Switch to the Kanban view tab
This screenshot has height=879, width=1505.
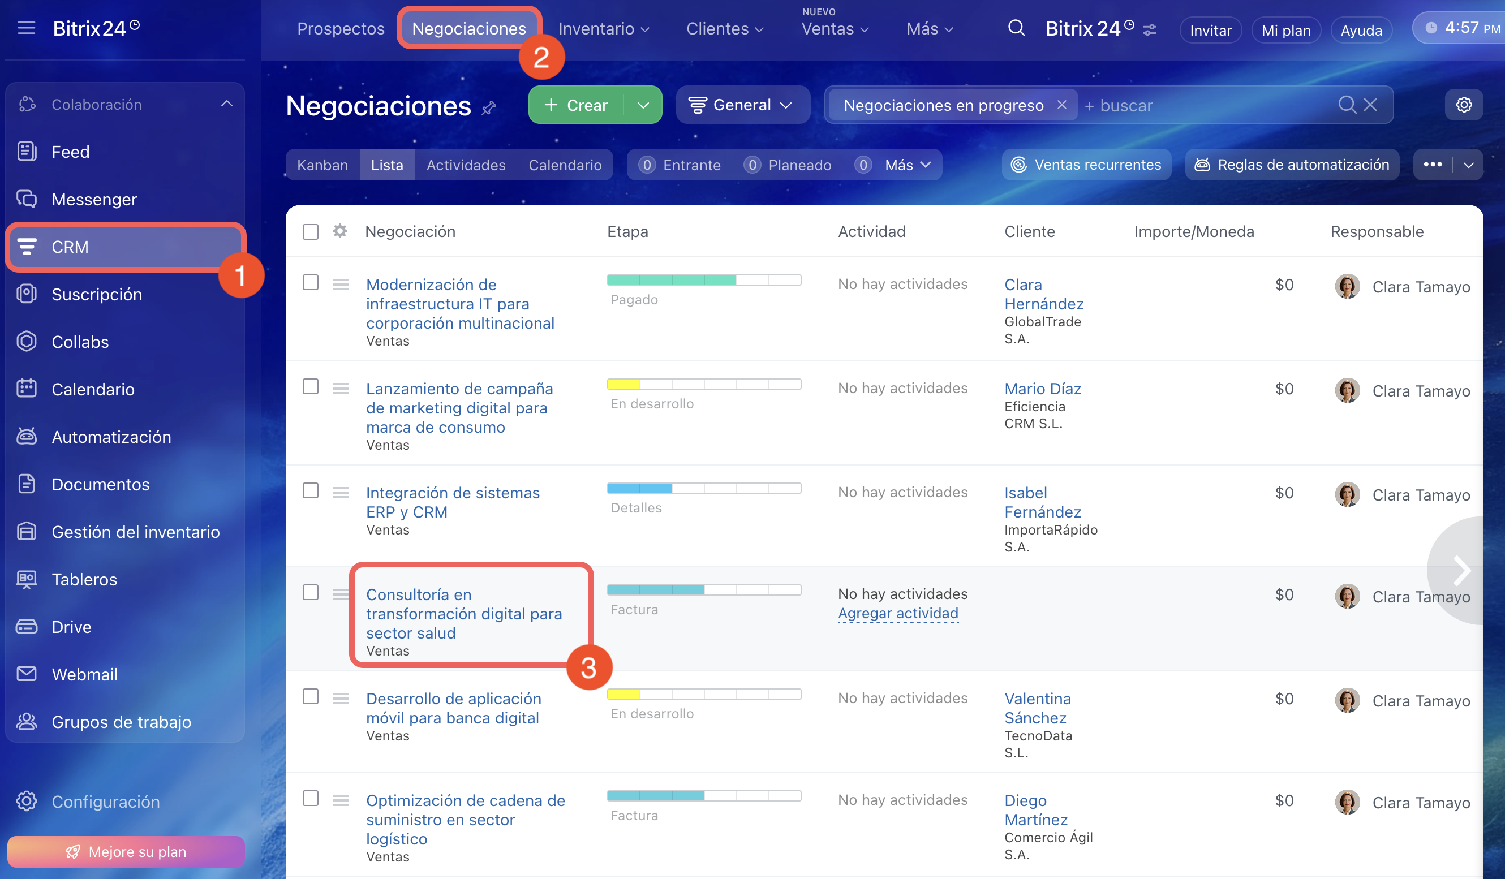pyautogui.click(x=322, y=165)
